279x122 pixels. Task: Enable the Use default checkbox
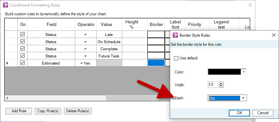[x=176, y=58]
